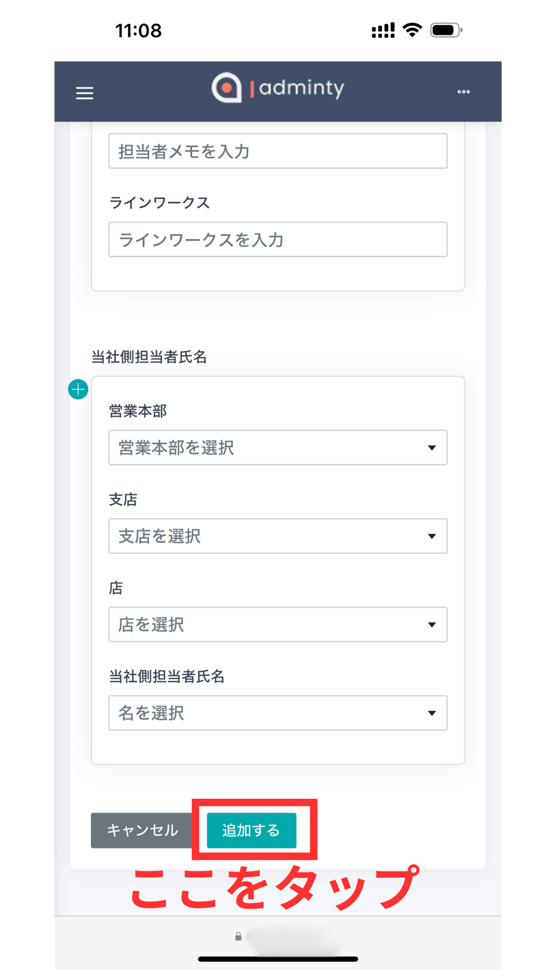The image size is (545, 970).
Task: Expand the 名を選択 dropdown
Action: [278, 713]
